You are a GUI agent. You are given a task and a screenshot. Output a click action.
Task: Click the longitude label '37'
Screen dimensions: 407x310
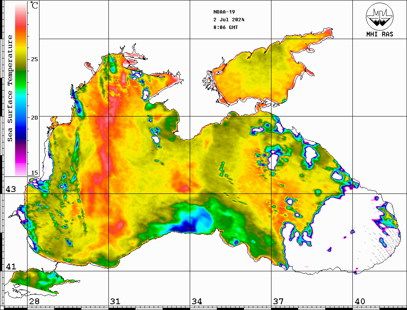pyautogui.click(x=278, y=301)
